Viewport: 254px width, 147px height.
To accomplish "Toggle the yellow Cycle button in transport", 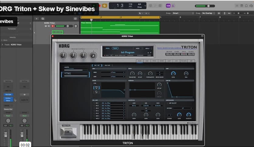I will pos(105,6).
